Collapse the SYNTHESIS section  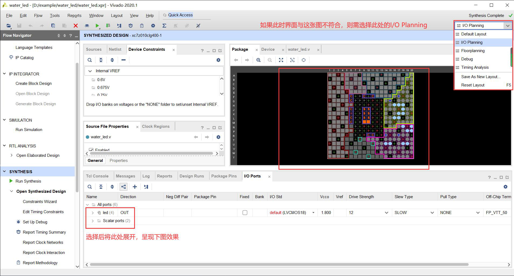tap(4, 172)
